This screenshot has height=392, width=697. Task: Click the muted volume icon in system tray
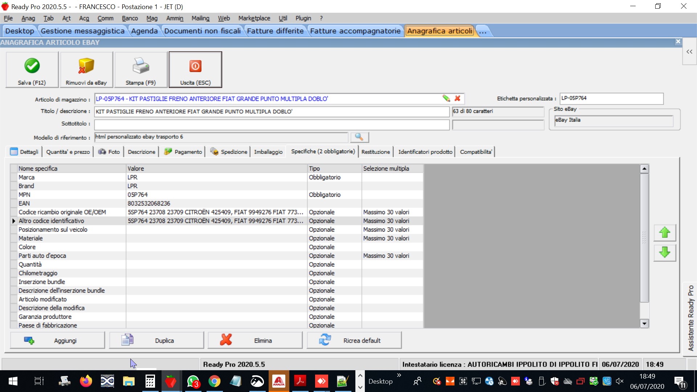pos(620,381)
